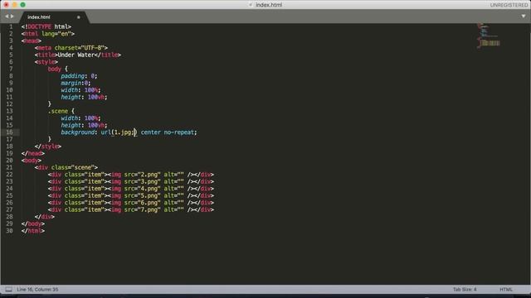This screenshot has width=531, height=298.
Task: Toggle side bar icon in status bar
Action: pyautogui.click(x=9, y=290)
